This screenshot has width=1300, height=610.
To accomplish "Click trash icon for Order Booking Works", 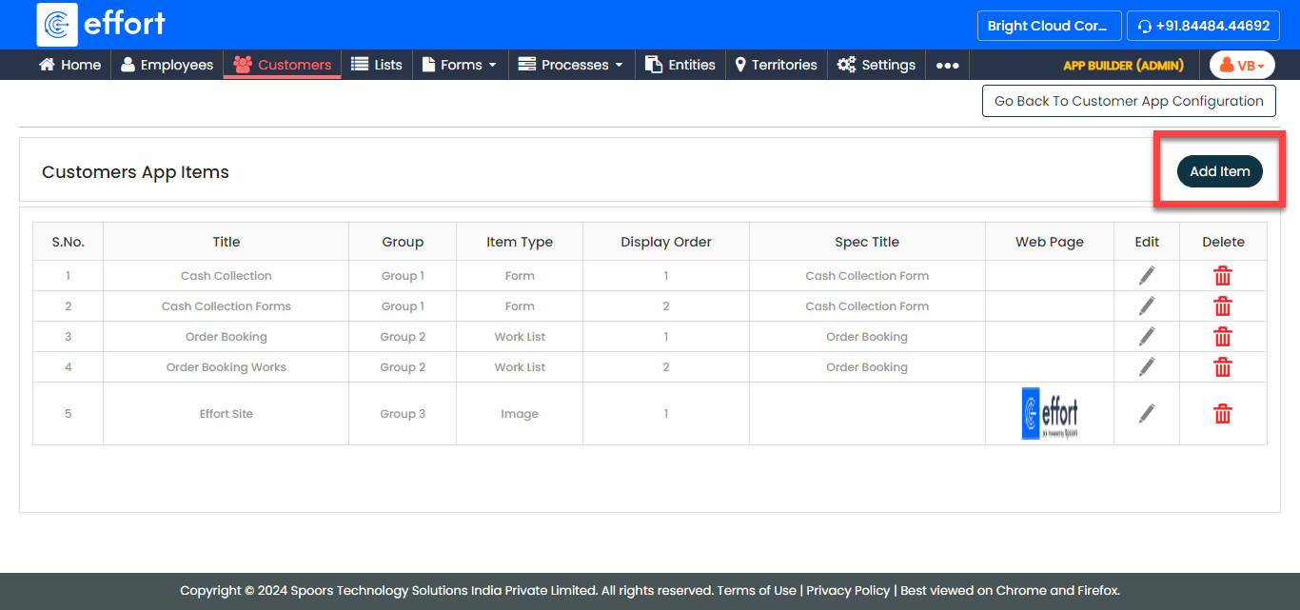I will 1223,367.
